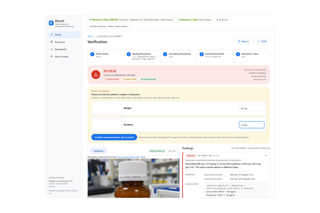Screen dimensions: 320x213
Task: Click the '16 checks passed' badge
Action: [148, 79]
